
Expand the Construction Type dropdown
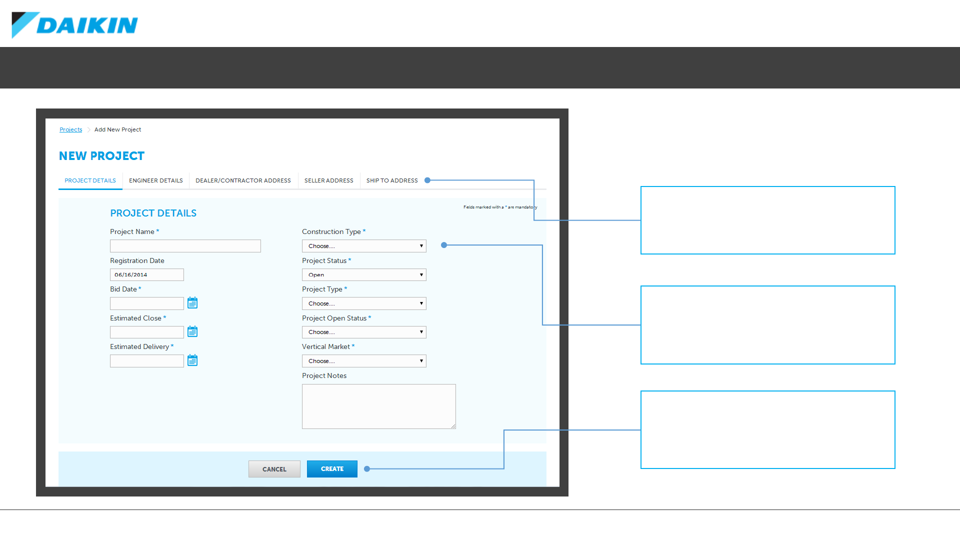click(x=364, y=246)
